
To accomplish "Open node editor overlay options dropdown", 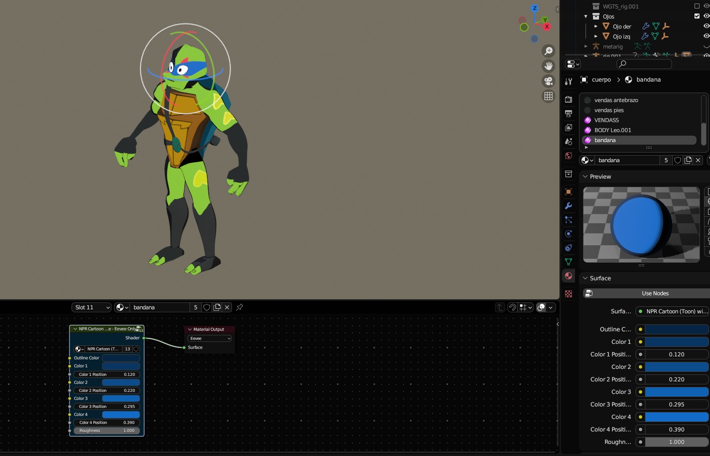I will [551, 307].
